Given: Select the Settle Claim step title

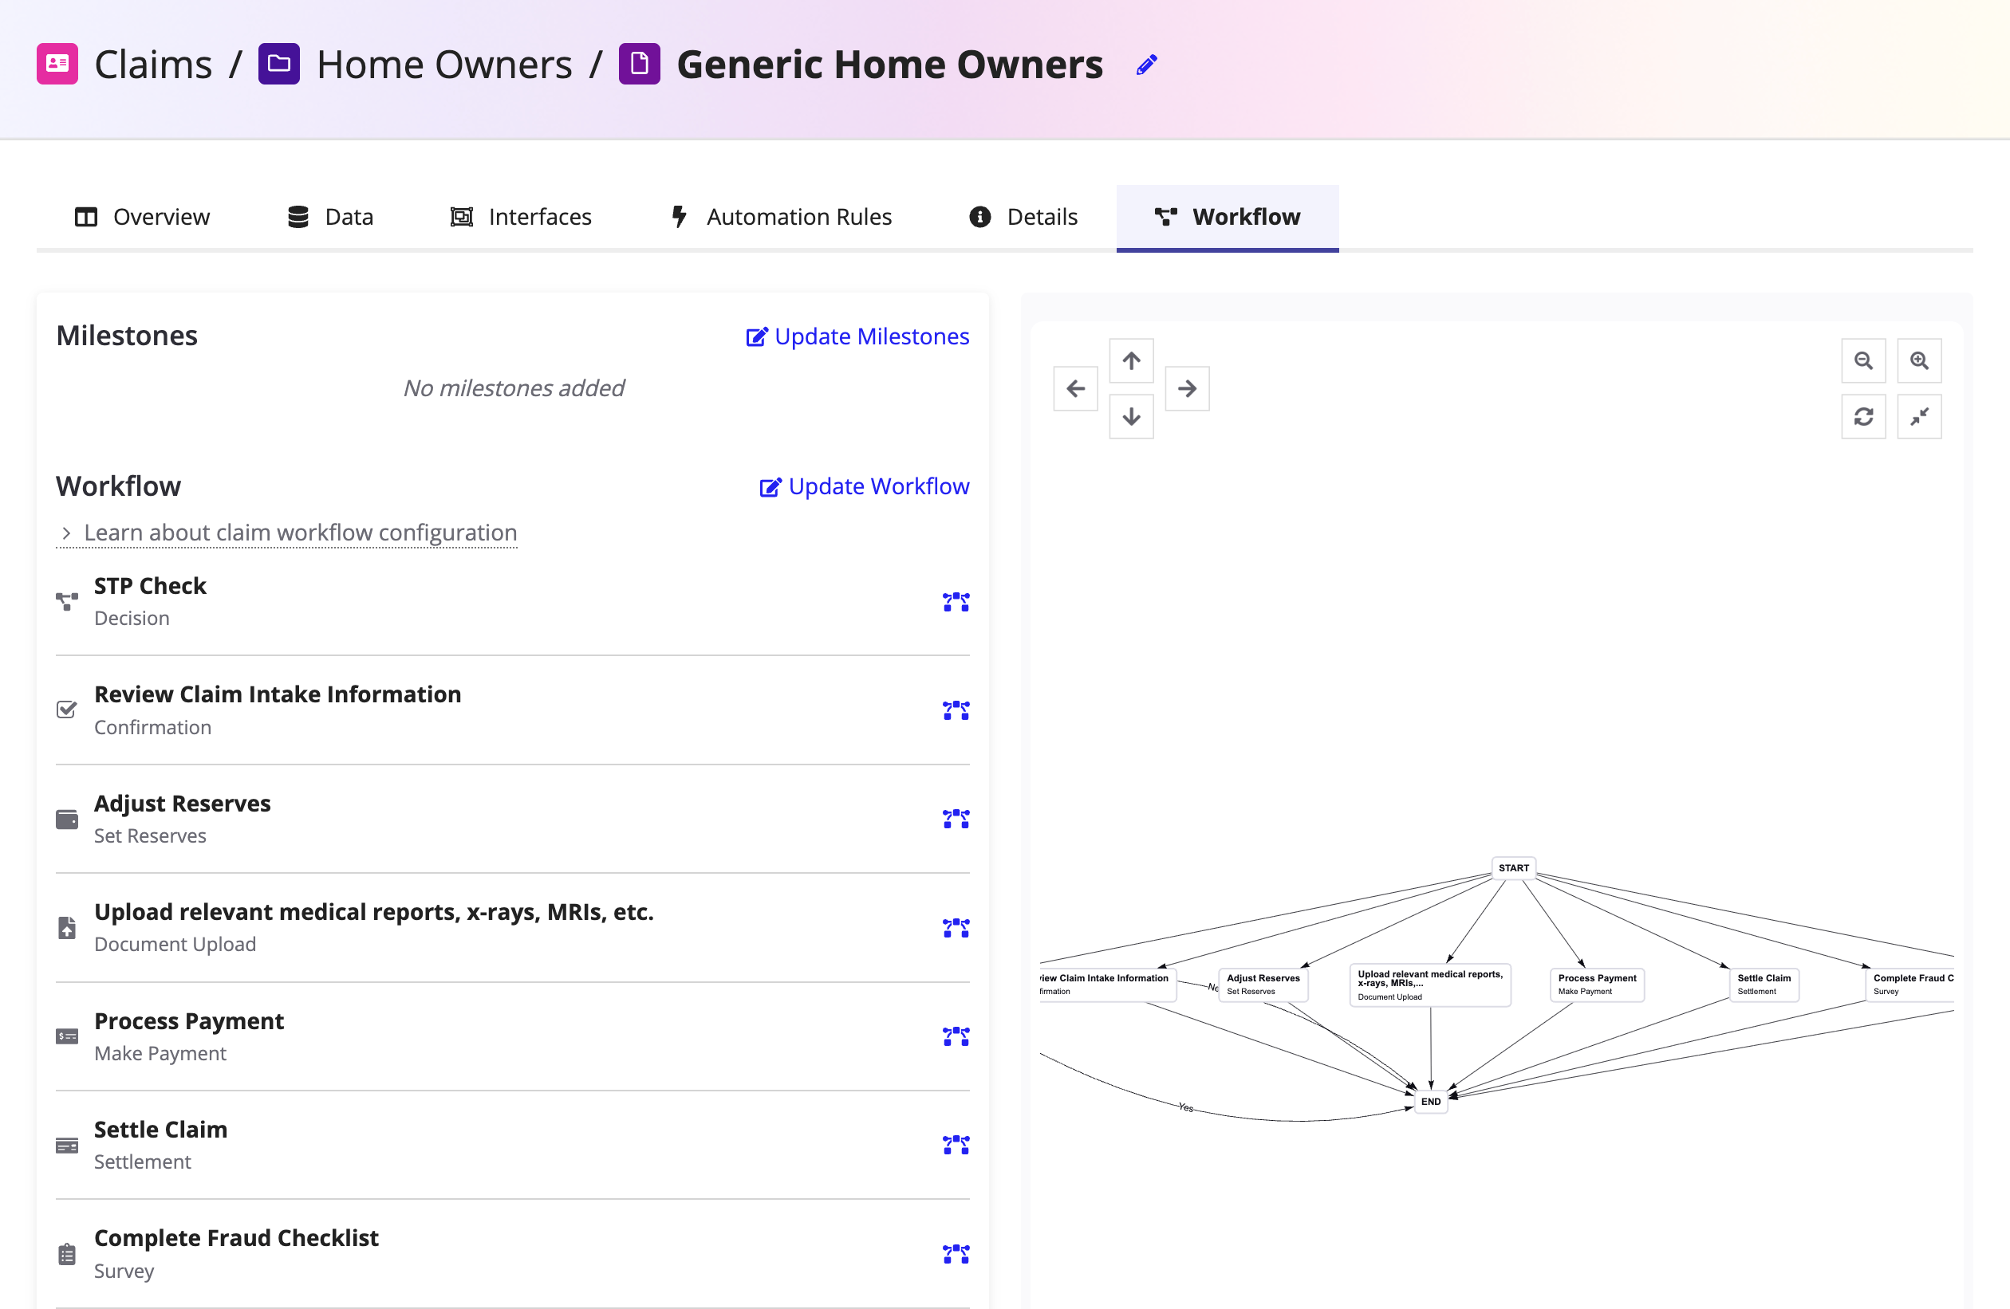Looking at the screenshot, I should click(x=160, y=1130).
